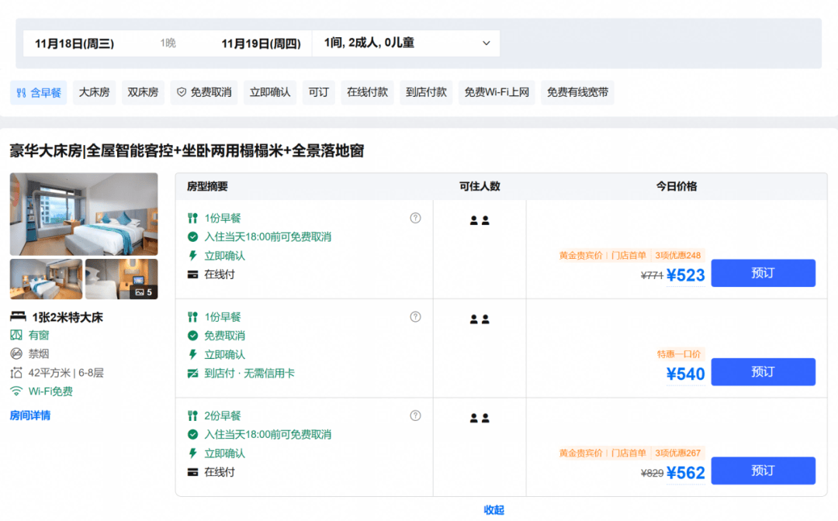
Task: Book the ¥562 two-breakfast plan
Action: tap(763, 471)
